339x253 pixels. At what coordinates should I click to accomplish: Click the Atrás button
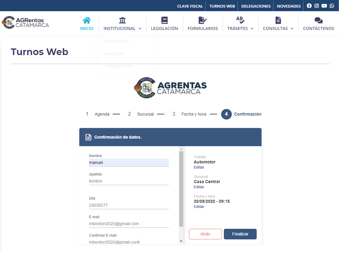pyautogui.click(x=205, y=234)
